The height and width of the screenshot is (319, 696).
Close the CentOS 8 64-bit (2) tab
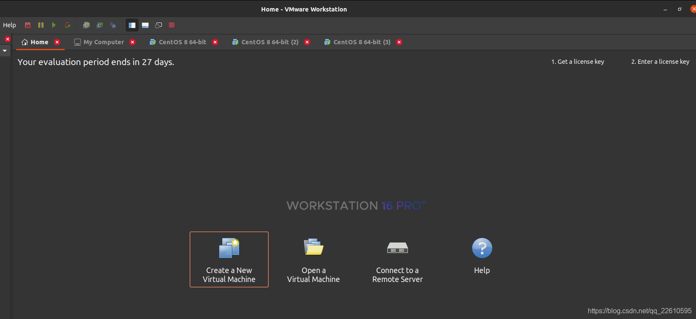[x=307, y=42]
